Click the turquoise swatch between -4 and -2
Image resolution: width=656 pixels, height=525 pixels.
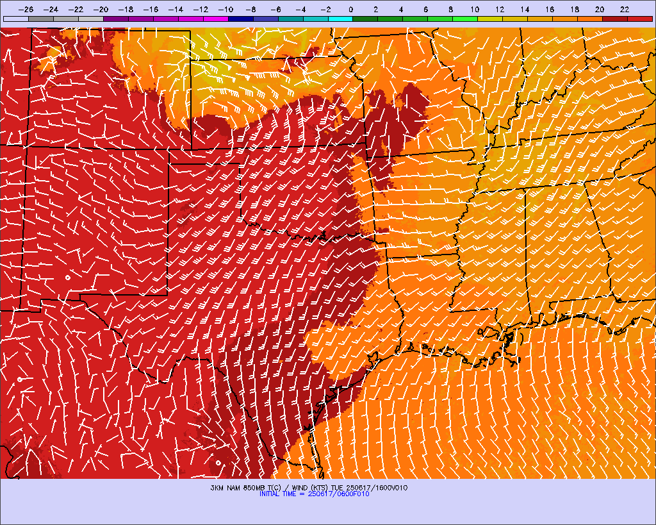(315, 19)
